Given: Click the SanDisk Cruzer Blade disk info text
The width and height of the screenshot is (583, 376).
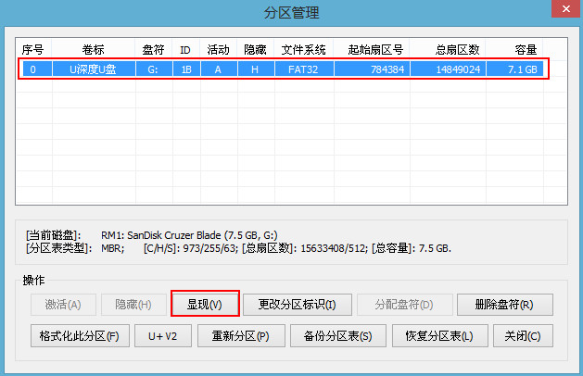Looking at the screenshot, I should pos(189,235).
